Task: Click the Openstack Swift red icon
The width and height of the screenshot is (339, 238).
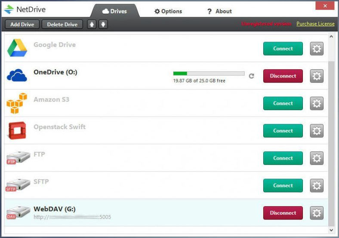Action: click(x=17, y=130)
